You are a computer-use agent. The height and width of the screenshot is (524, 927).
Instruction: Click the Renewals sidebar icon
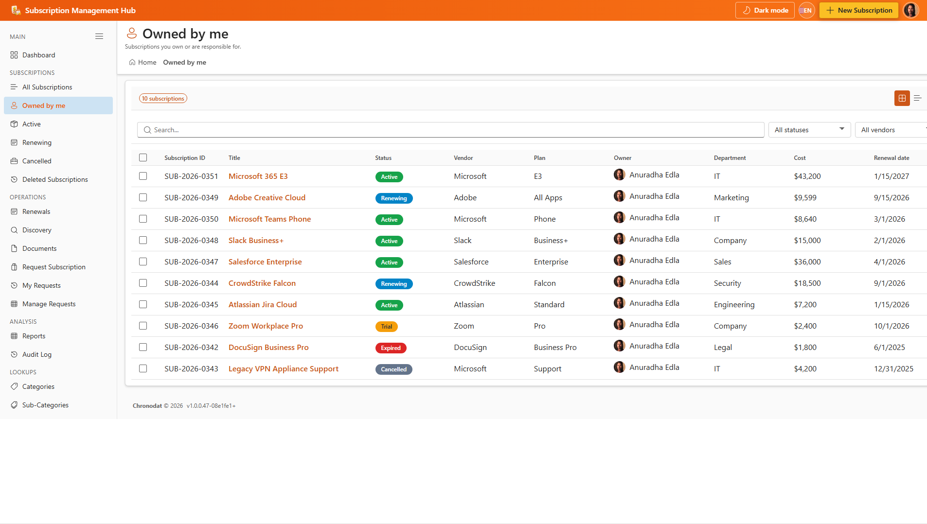tap(14, 211)
